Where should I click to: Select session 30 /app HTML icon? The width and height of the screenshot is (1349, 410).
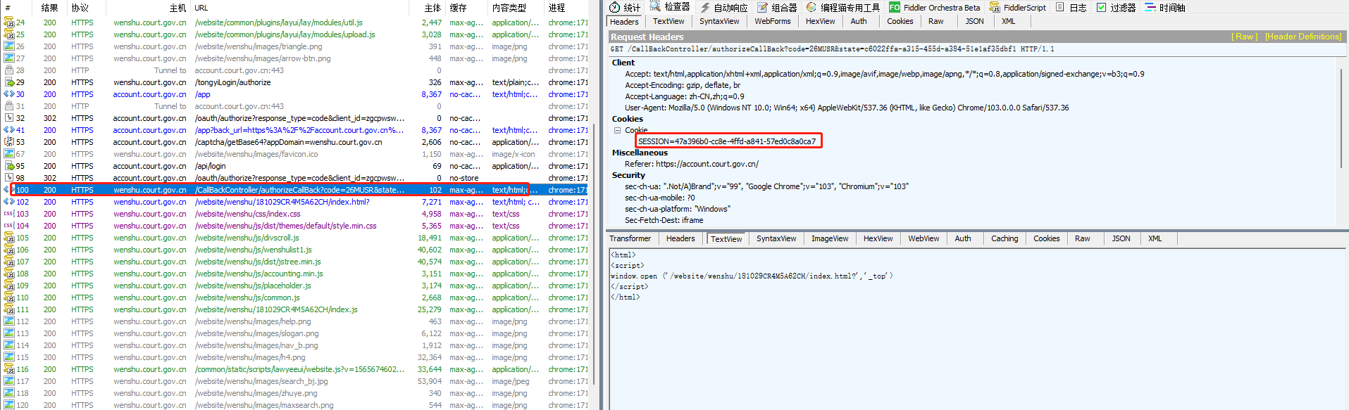pyautogui.click(x=9, y=94)
